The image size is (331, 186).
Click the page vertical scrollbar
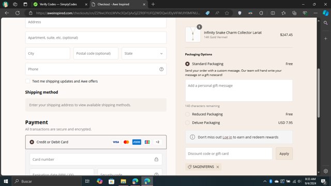pos(319,93)
